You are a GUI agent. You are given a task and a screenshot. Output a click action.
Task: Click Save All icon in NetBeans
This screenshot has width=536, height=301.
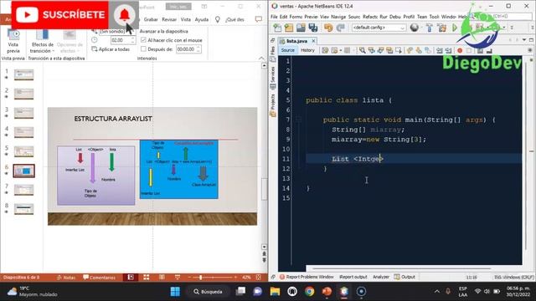(312, 28)
